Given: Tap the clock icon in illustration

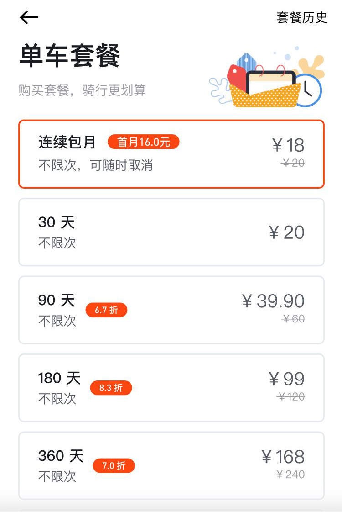Looking at the screenshot, I should pyautogui.click(x=308, y=90).
